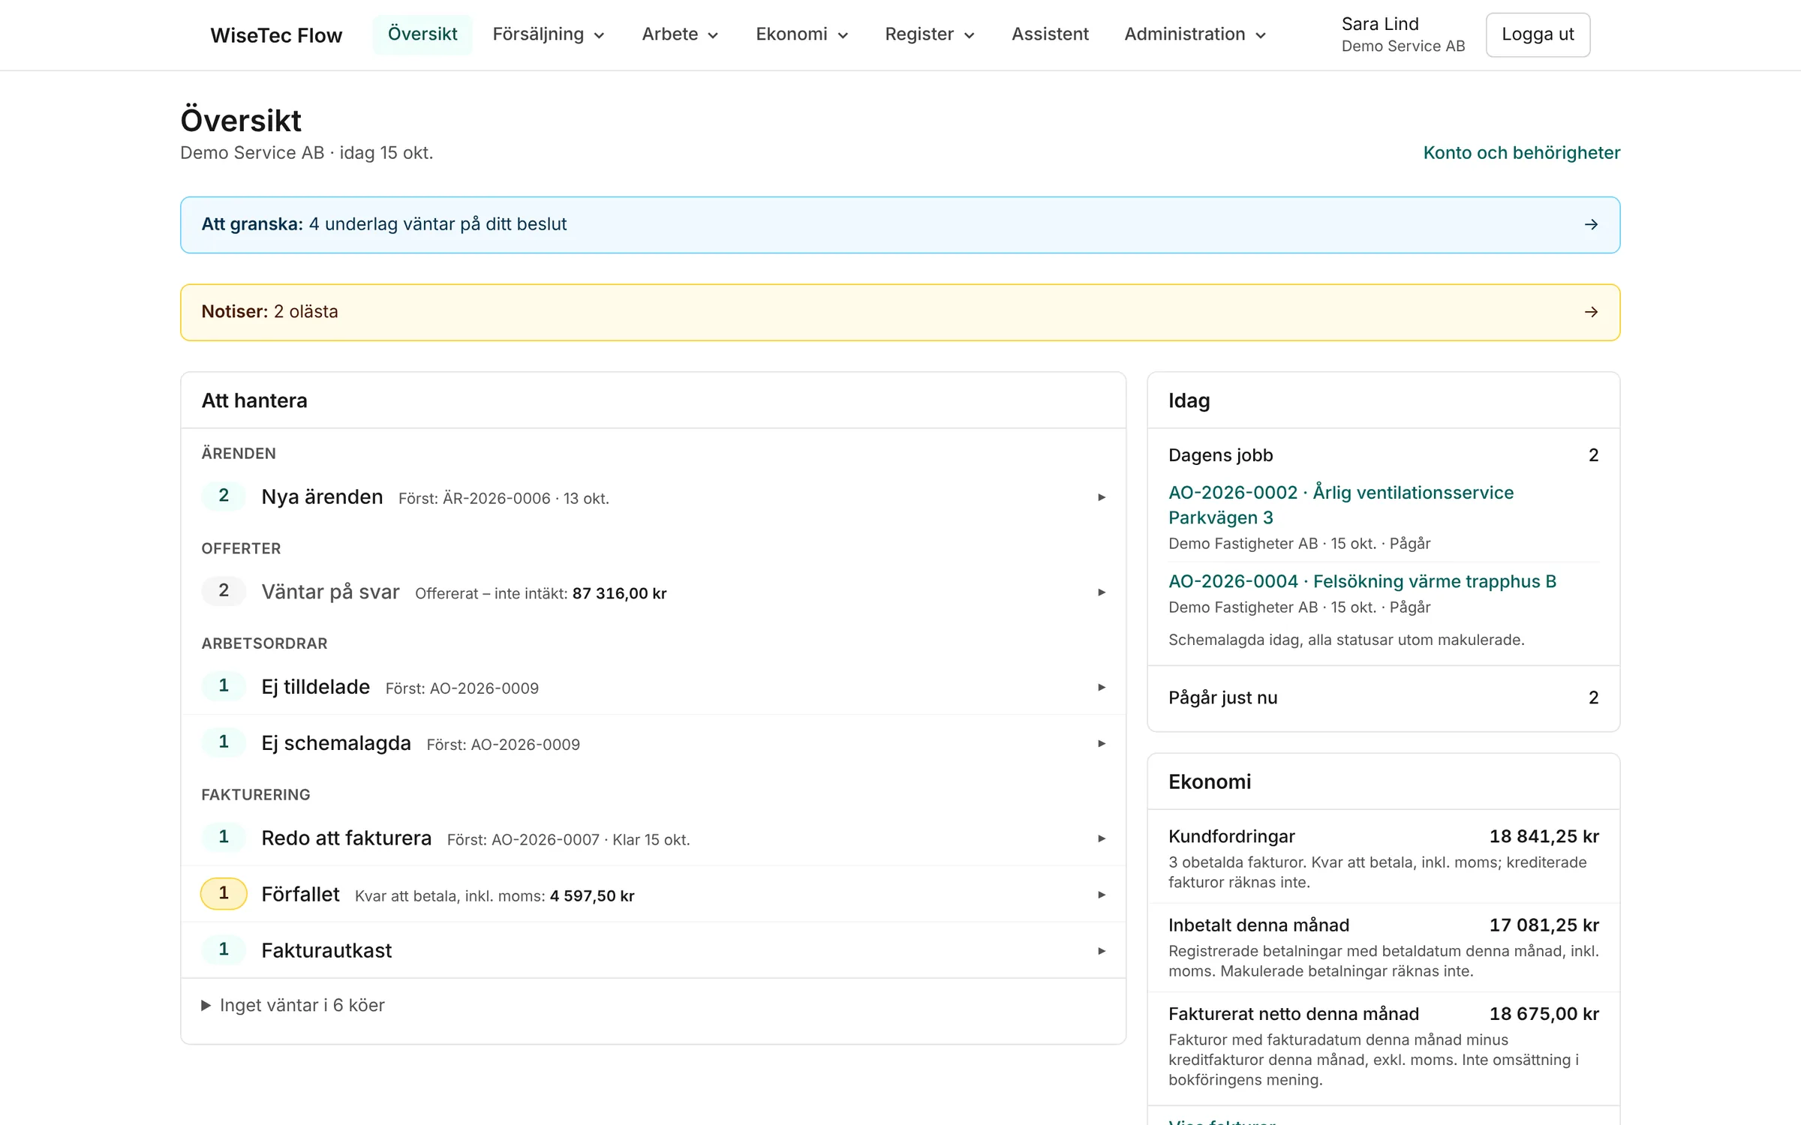Open the Arbete dropdown menu
The width and height of the screenshot is (1801, 1125).
tap(680, 34)
